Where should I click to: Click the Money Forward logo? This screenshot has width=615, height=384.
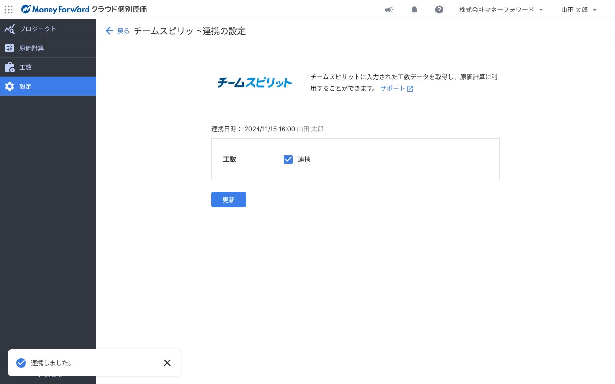(x=55, y=10)
